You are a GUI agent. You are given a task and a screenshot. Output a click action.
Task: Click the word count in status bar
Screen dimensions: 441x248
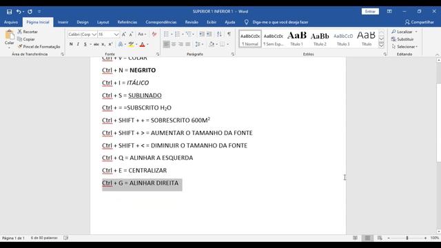(44, 238)
